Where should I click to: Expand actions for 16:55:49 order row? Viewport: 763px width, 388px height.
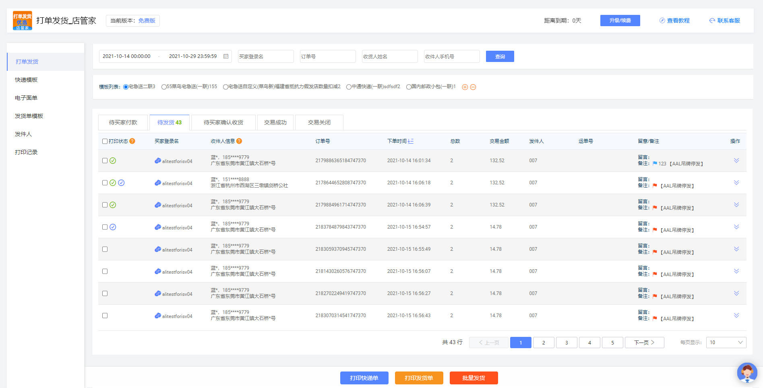[736, 249]
